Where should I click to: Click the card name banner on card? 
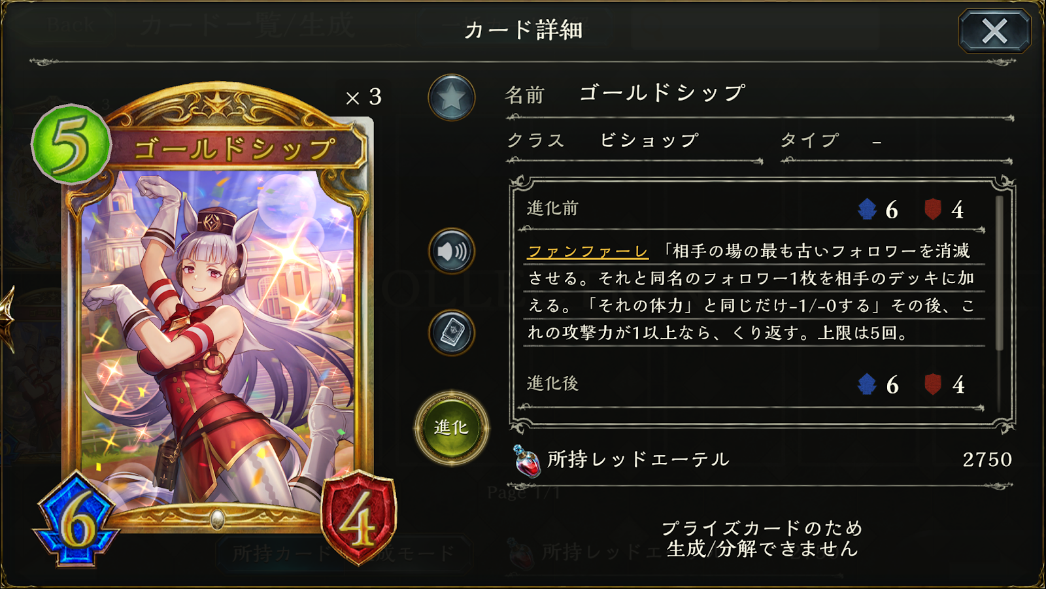click(235, 149)
